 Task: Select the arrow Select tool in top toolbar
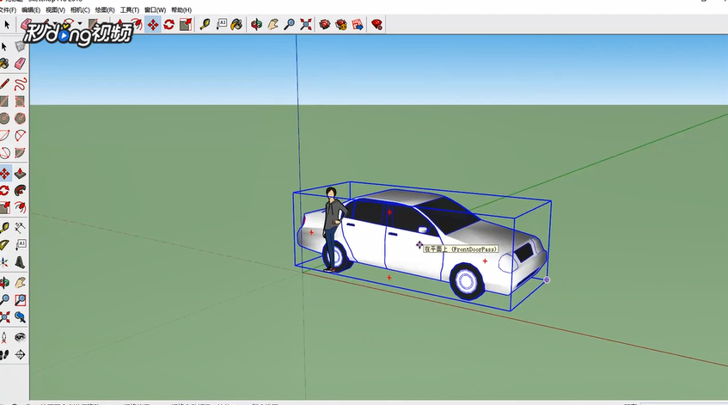click(7, 25)
